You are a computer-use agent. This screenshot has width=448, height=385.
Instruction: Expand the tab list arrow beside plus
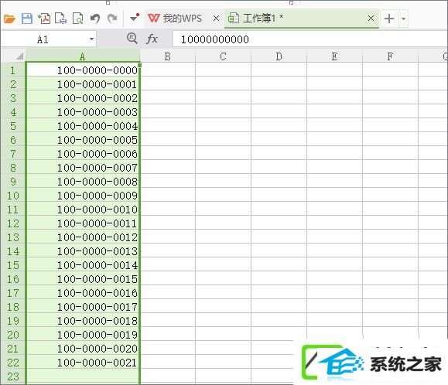pyautogui.click(x=403, y=19)
